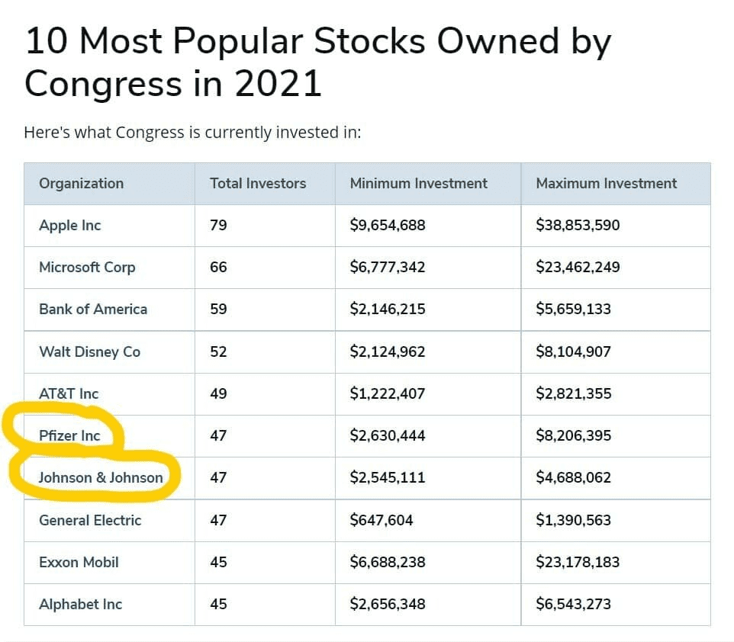Open the Exxon Mobil link

[79, 562]
